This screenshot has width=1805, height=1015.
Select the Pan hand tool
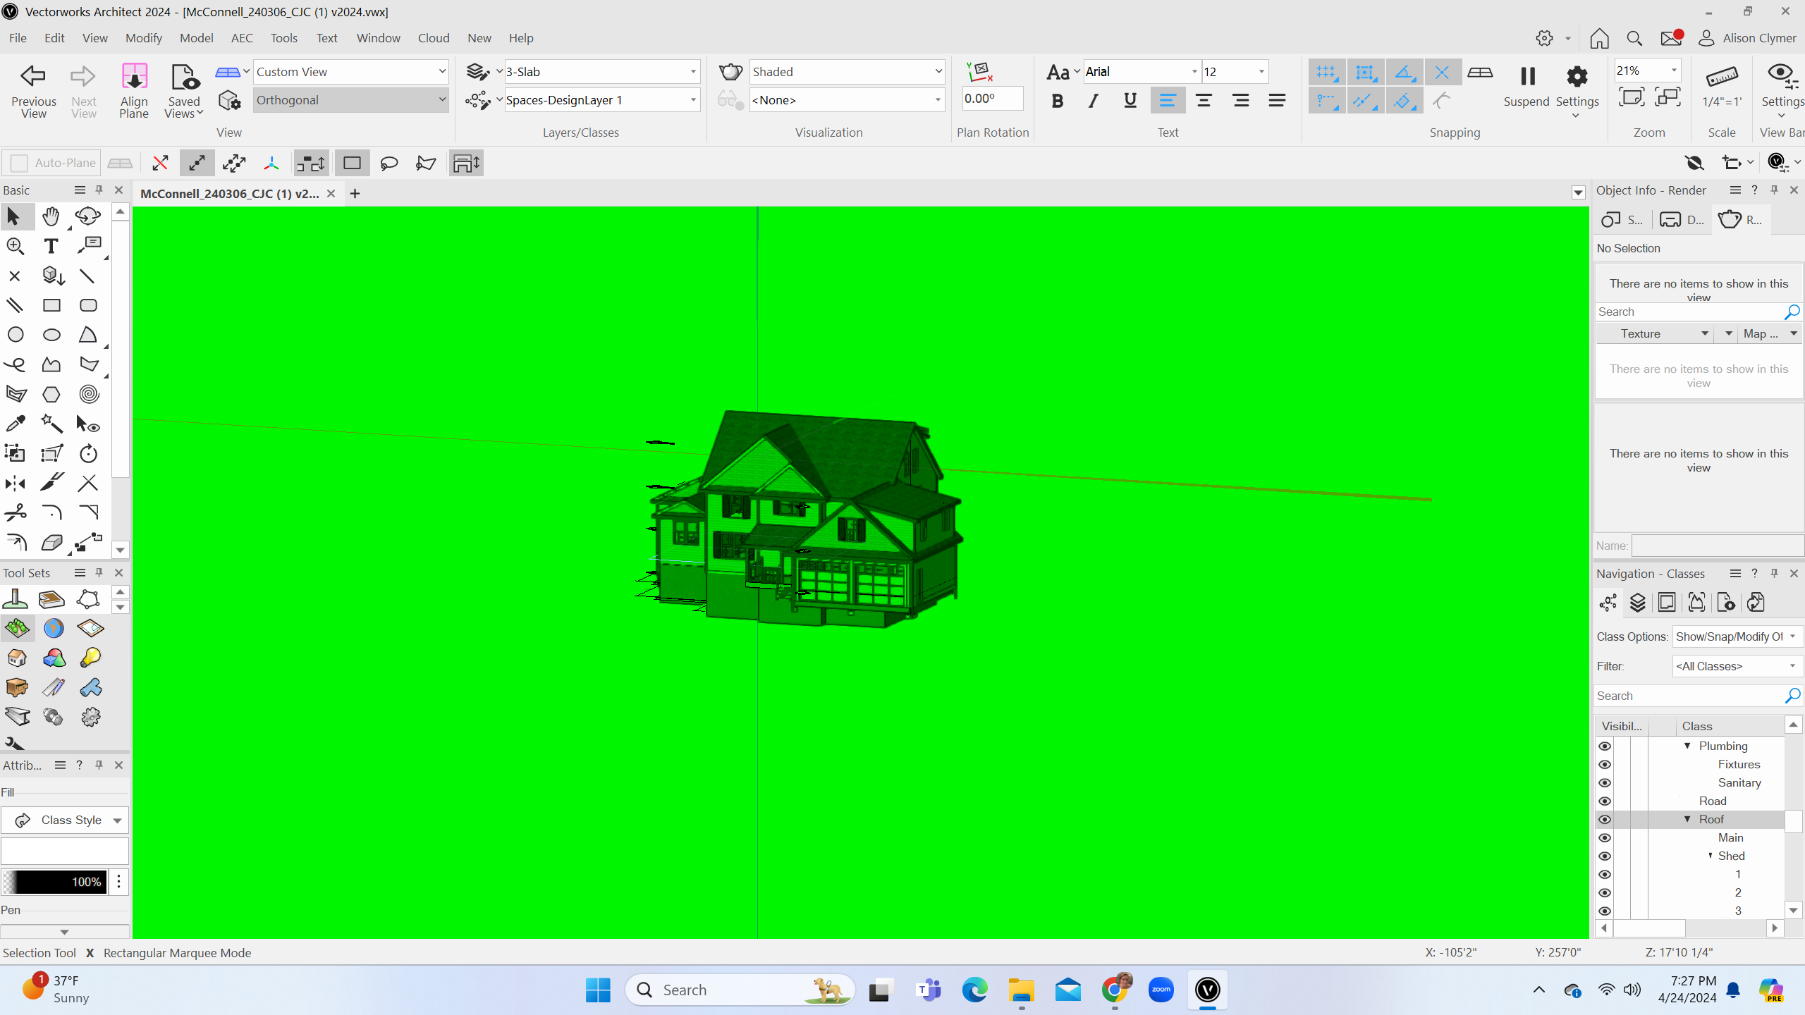pyautogui.click(x=51, y=216)
